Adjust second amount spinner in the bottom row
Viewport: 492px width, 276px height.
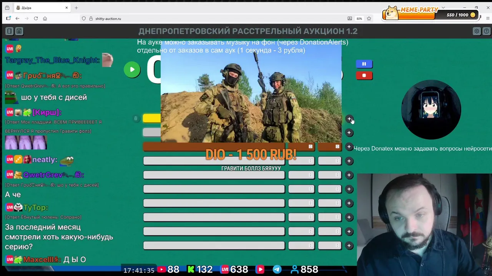click(x=337, y=245)
